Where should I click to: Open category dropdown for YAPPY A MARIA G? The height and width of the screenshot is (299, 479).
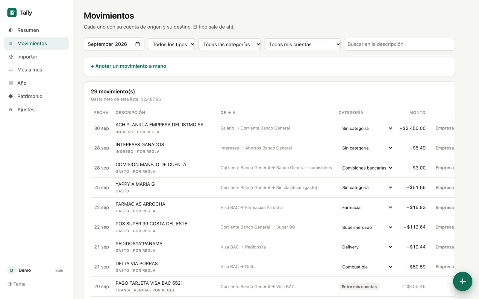coord(367,187)
